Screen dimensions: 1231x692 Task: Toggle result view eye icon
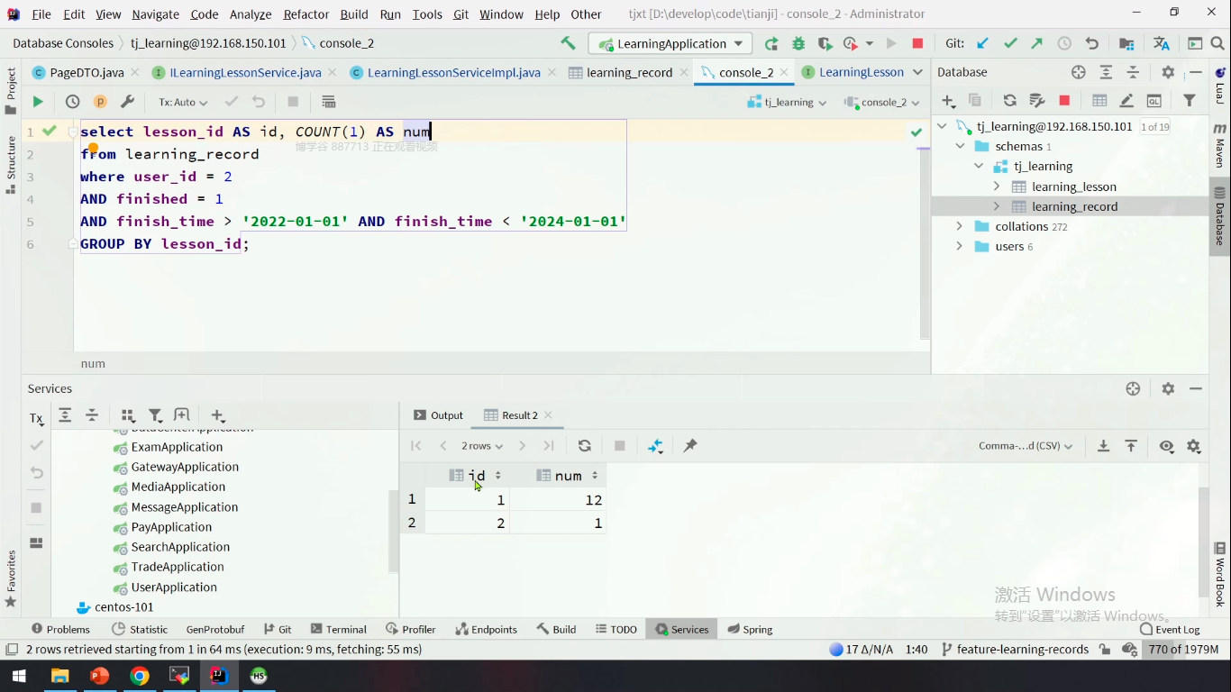[1167, 446]
